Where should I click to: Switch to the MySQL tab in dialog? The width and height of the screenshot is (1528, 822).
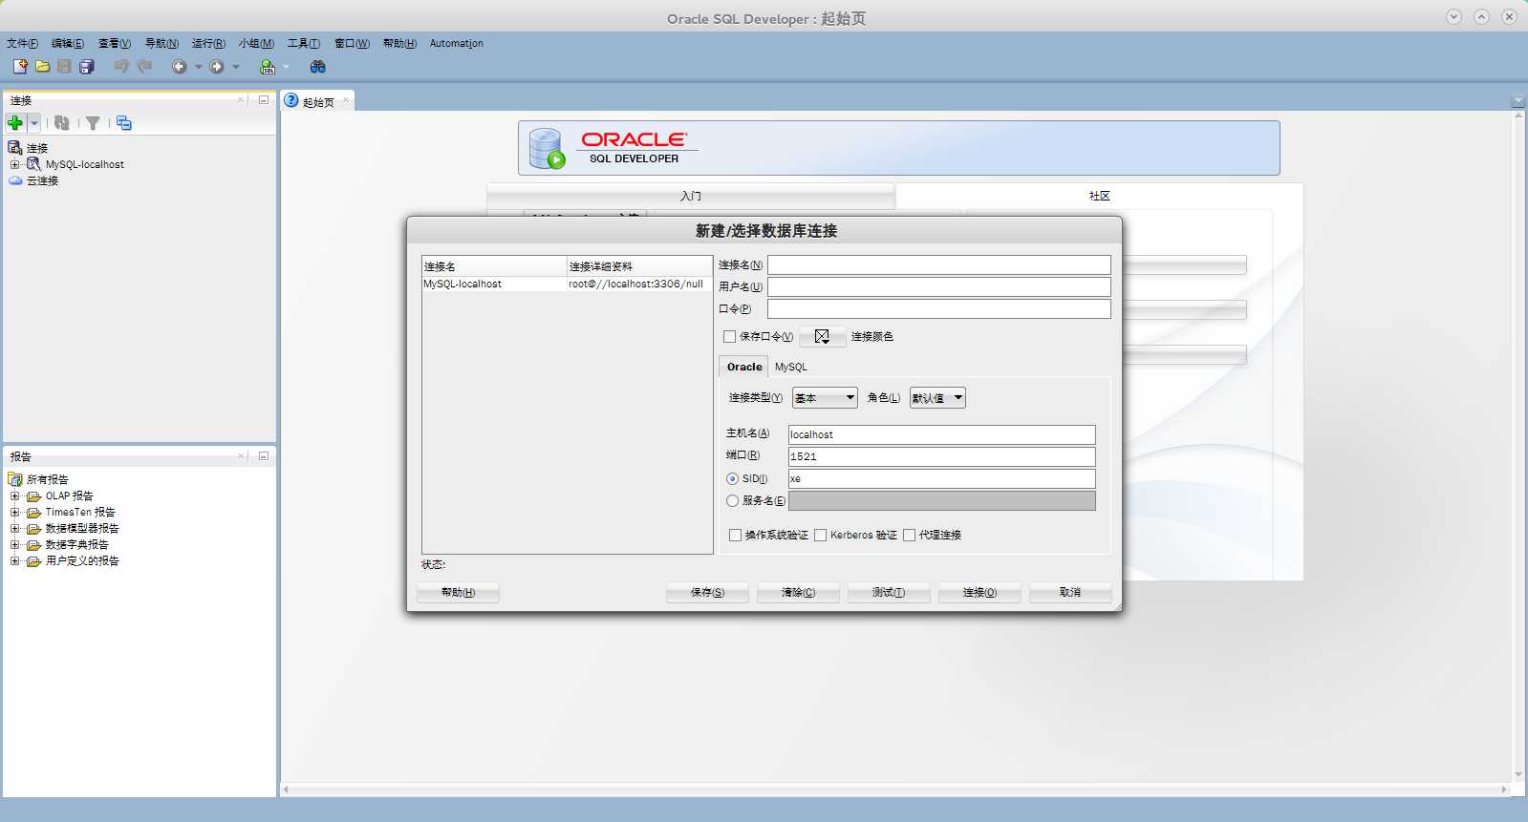[x=790, y=367]
